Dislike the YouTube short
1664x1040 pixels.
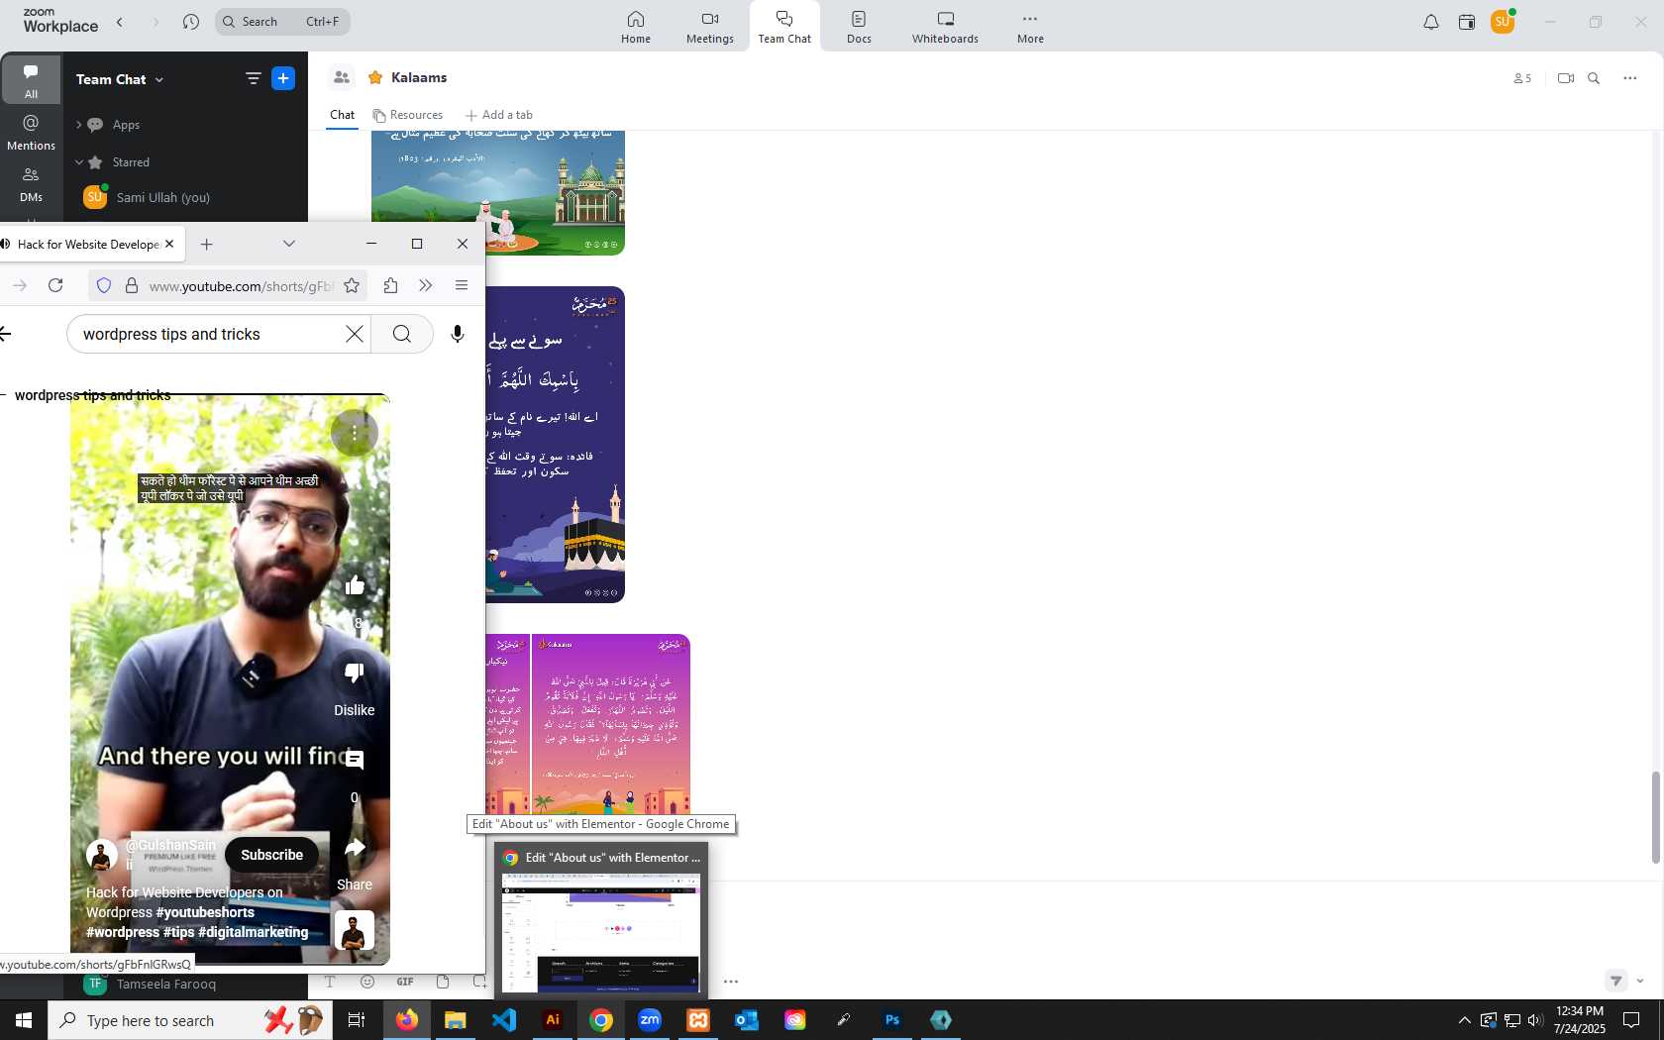355,674
